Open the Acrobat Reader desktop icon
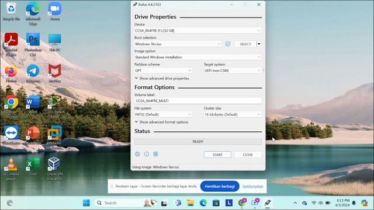 coord(11,44)
